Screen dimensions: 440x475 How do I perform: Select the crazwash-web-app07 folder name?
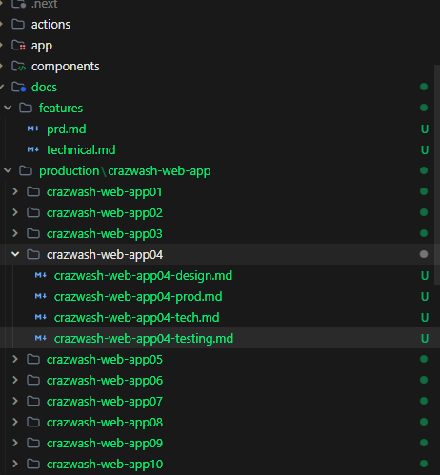tap(105, 402)
